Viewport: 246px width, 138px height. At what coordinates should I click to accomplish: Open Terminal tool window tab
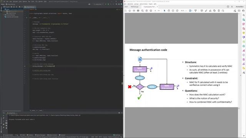coord(62,135)
